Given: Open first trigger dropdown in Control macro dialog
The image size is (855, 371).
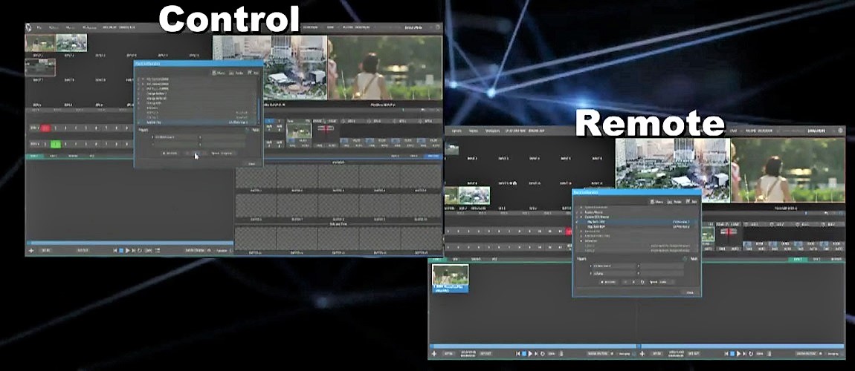Looking at the screenshot, I should click(x=175, y=137).
